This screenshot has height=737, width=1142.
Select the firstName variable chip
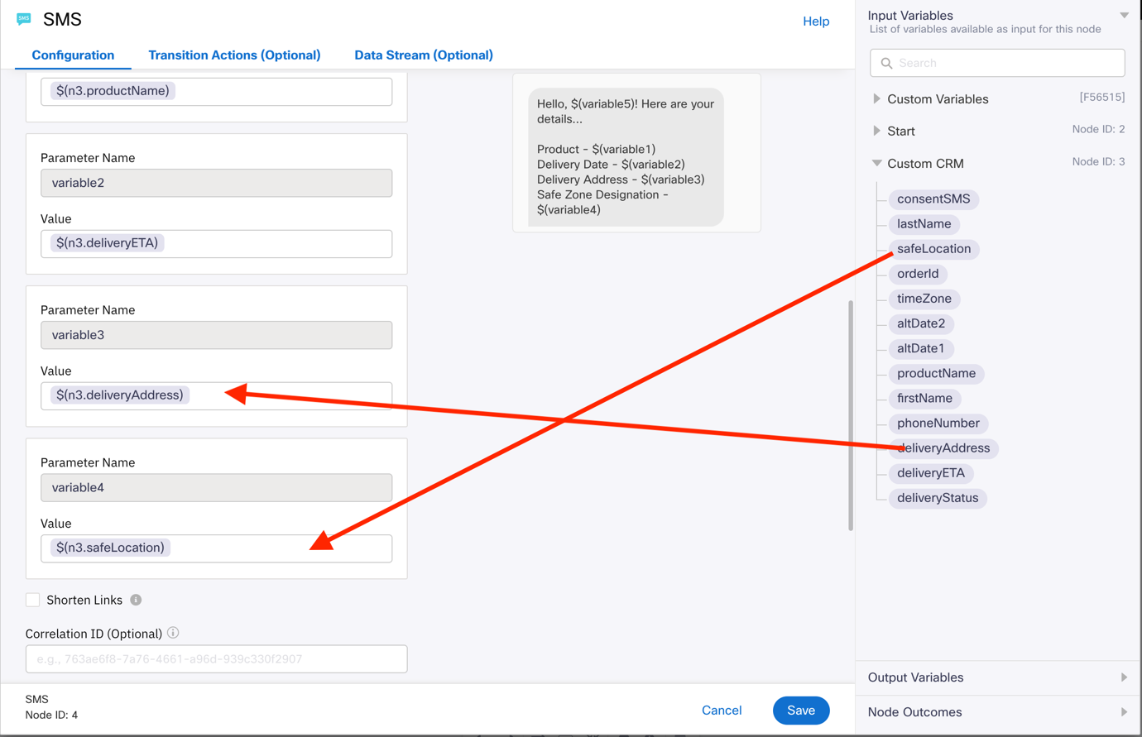[924, 398]
